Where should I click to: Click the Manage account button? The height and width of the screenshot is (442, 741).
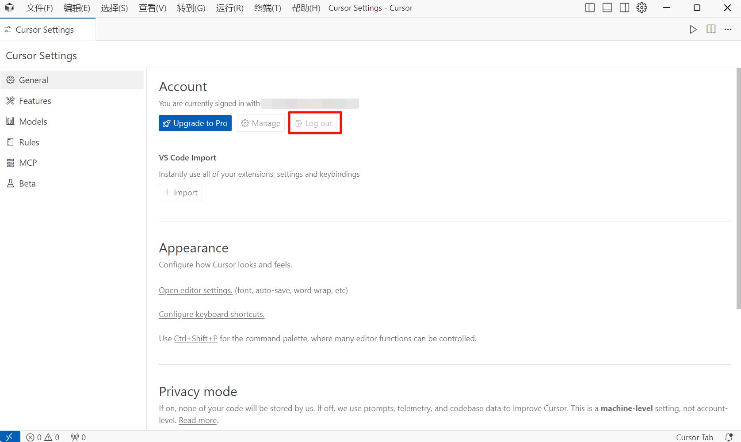pyautogui.click(x=261, y=123)
